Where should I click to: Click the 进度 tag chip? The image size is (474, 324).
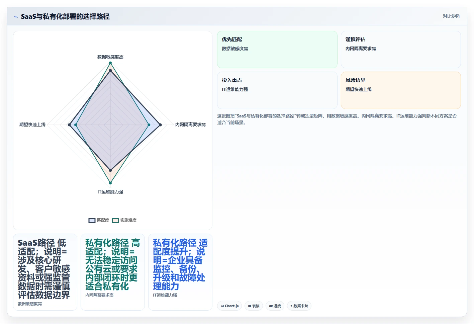pyautogui.click(x=275, y=306)
